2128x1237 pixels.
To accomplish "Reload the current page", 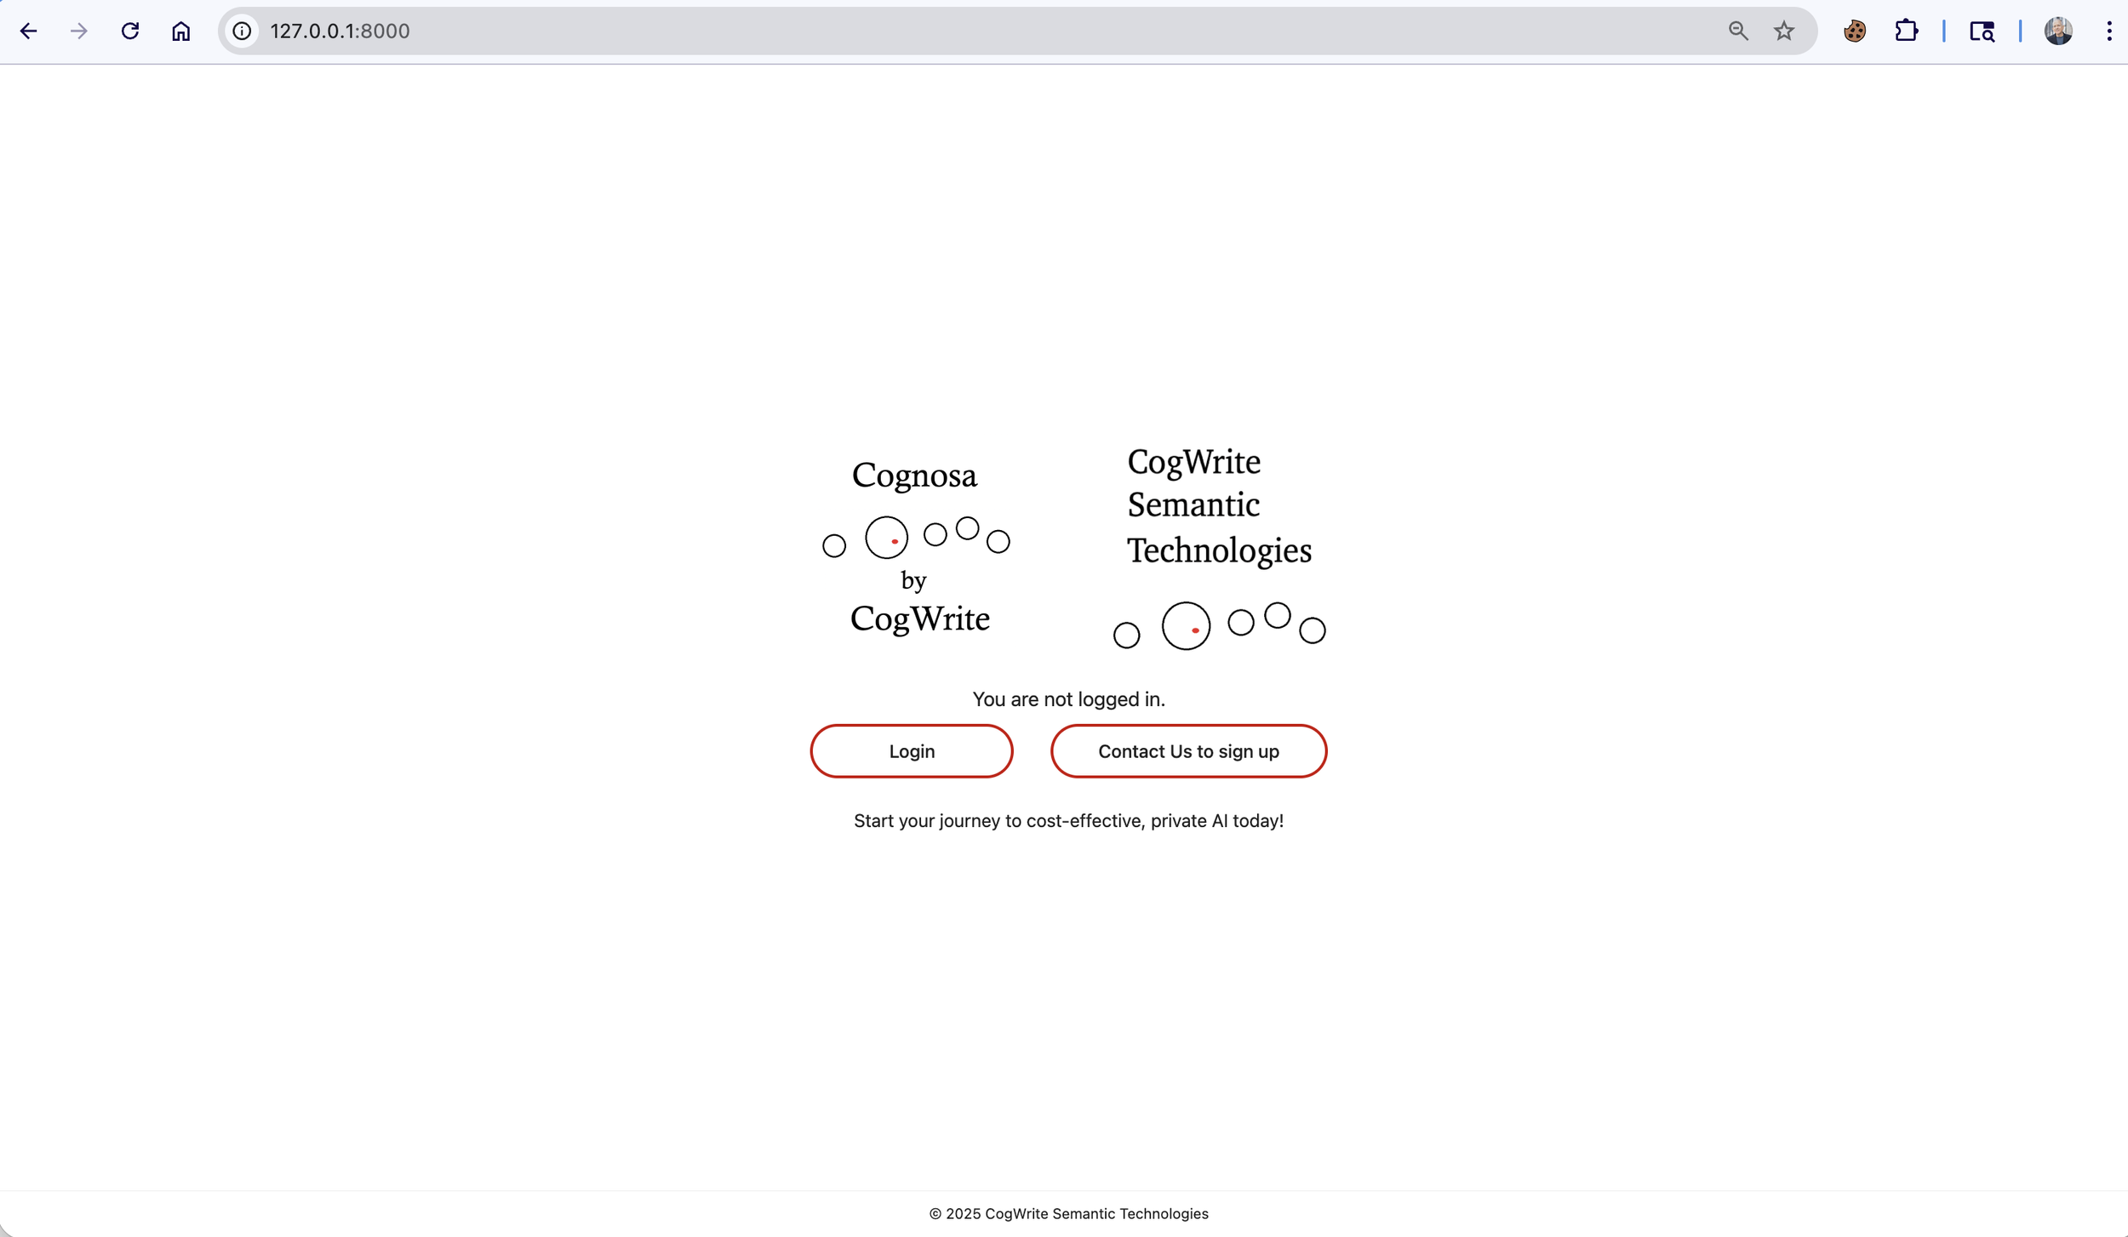I will (x=130, y=31).
